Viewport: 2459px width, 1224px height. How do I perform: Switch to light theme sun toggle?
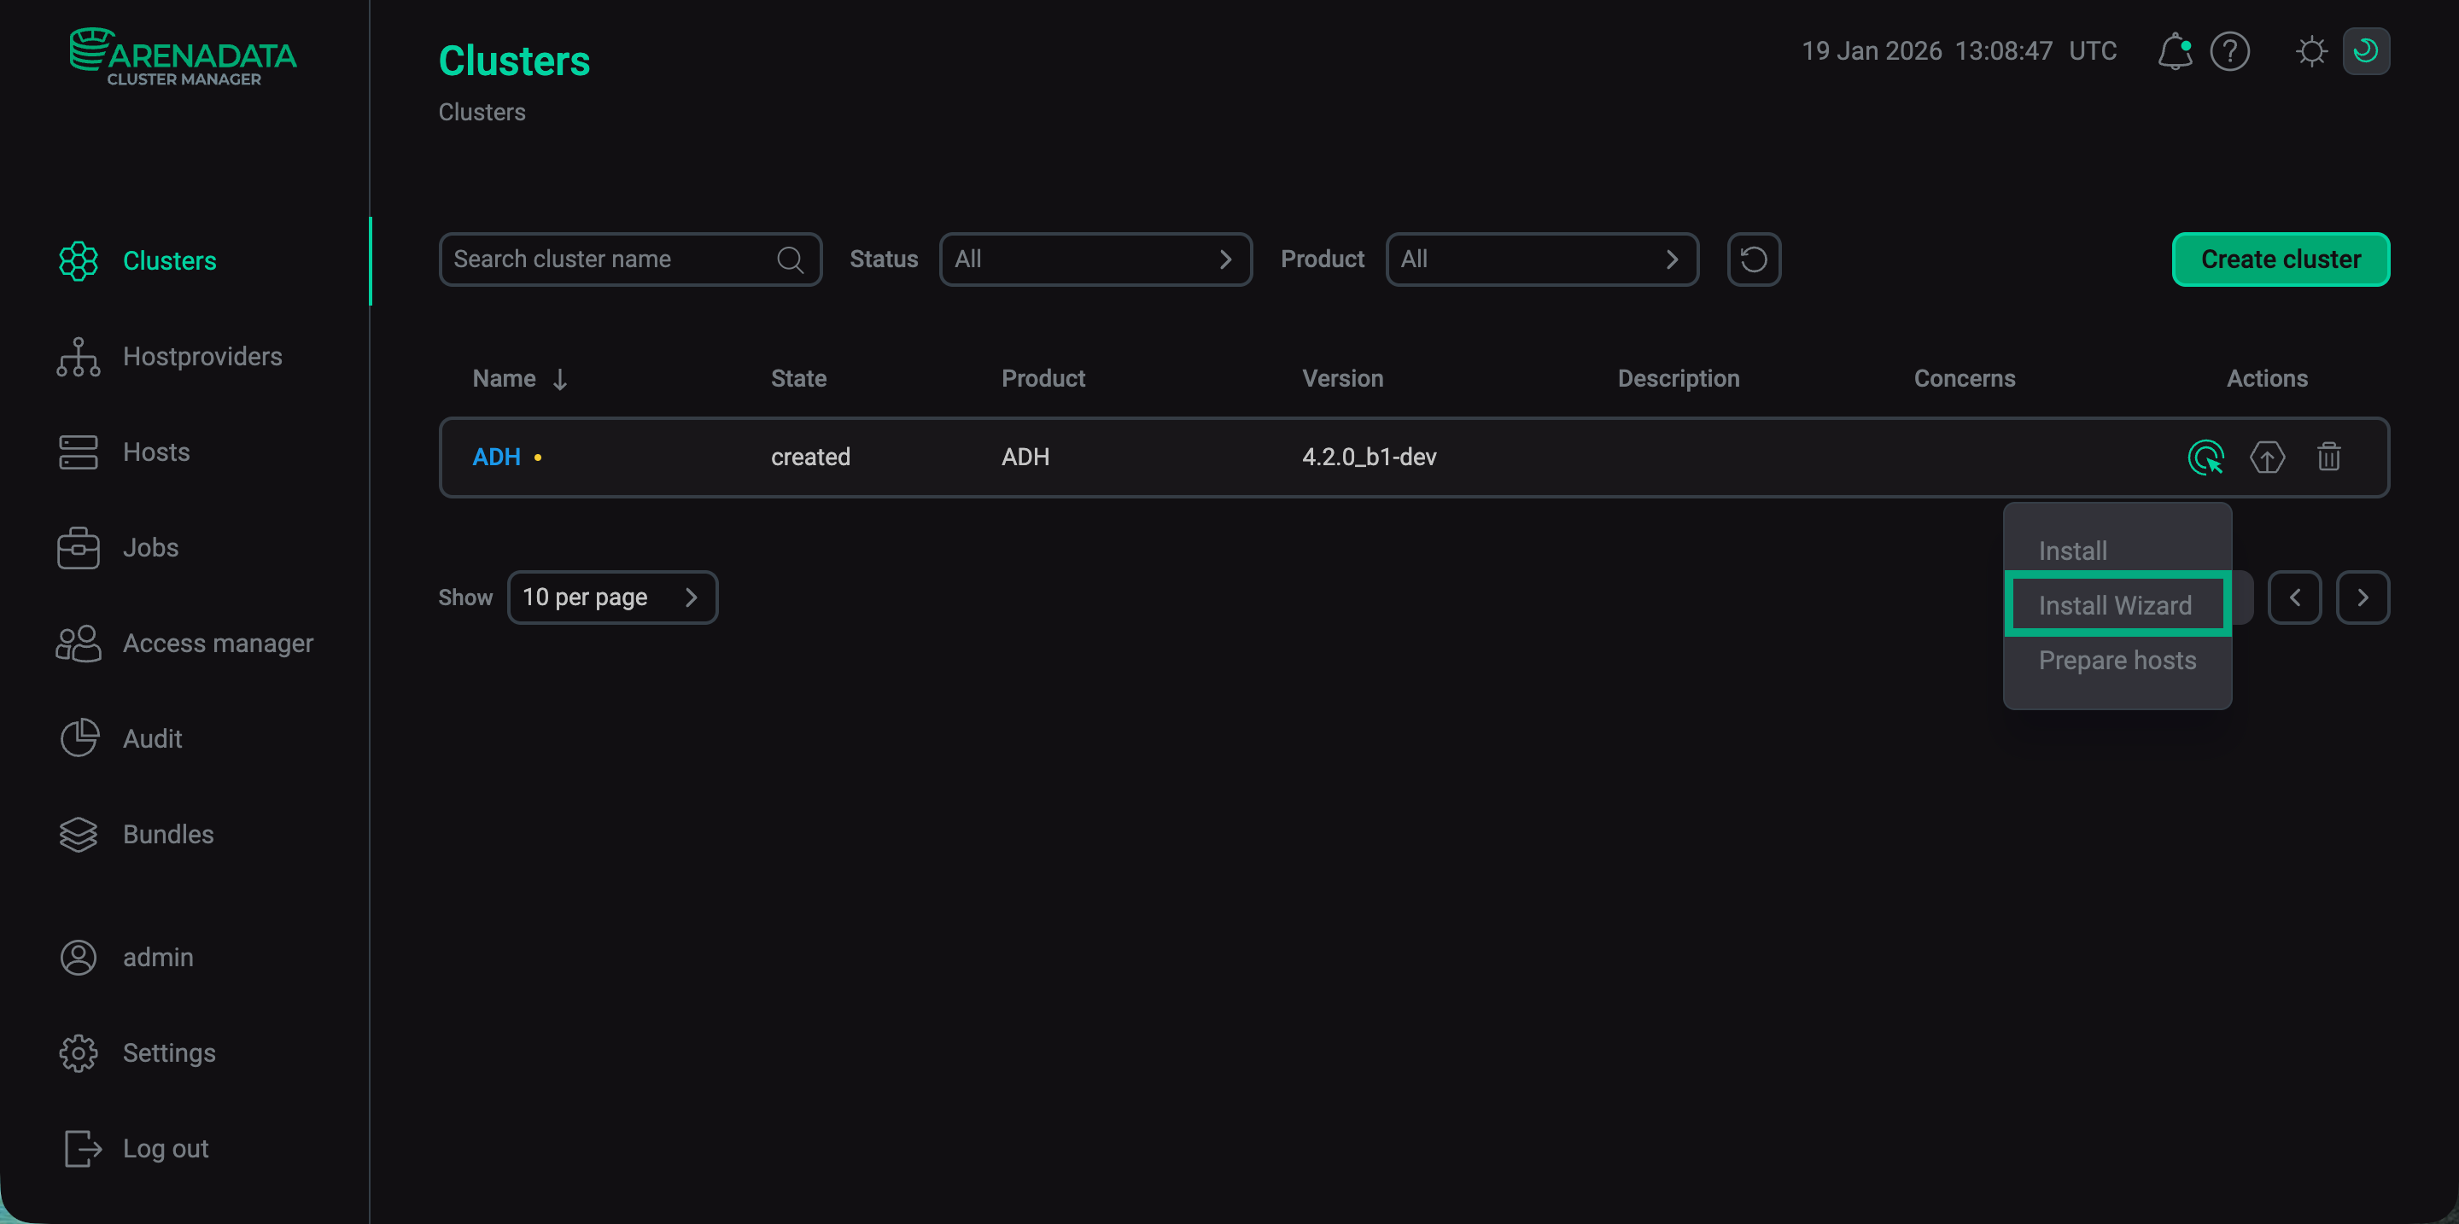[2311, 51]
